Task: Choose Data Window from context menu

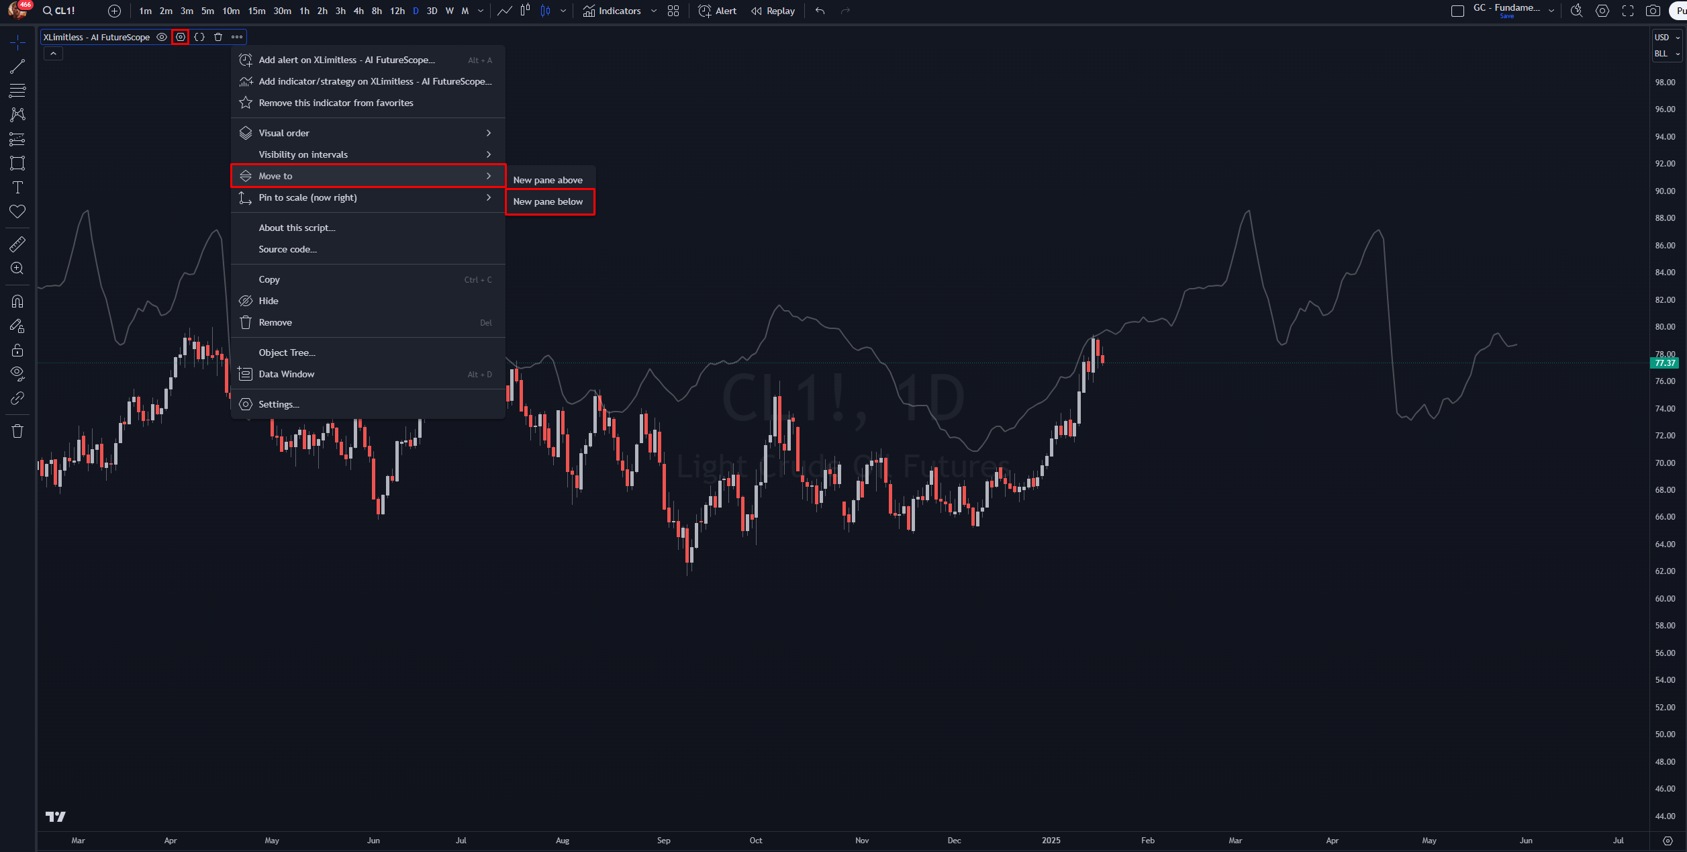Action: point(287,374)
